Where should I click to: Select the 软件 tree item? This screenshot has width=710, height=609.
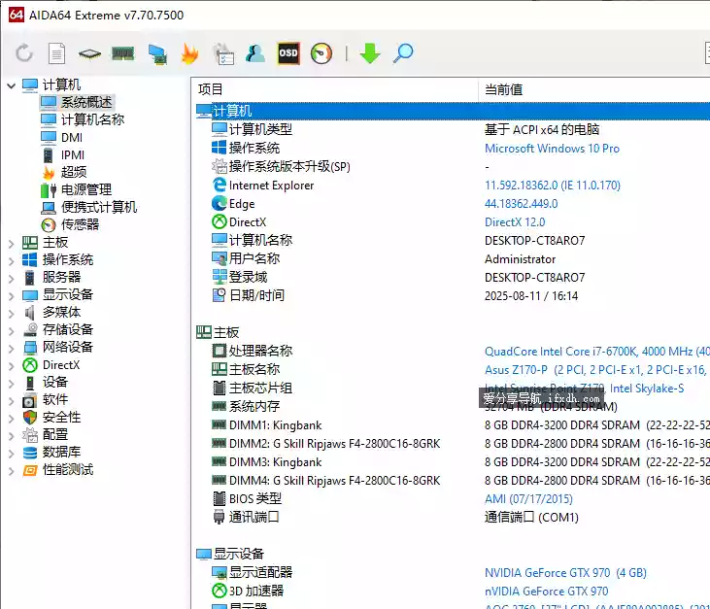click(46, 400)
